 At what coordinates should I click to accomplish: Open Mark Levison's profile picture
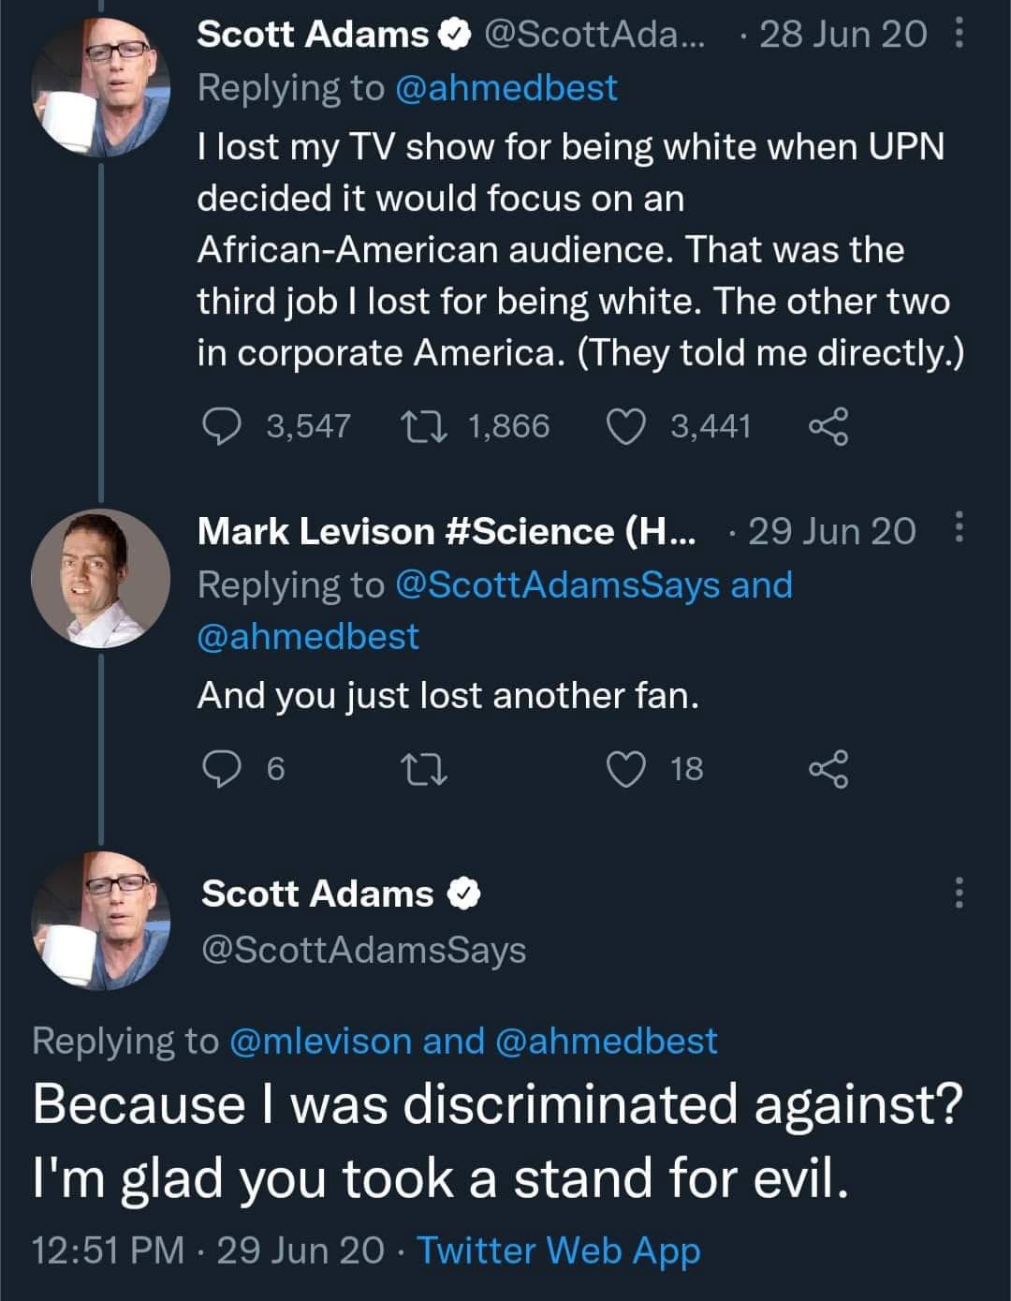click(x=101, y=579)
